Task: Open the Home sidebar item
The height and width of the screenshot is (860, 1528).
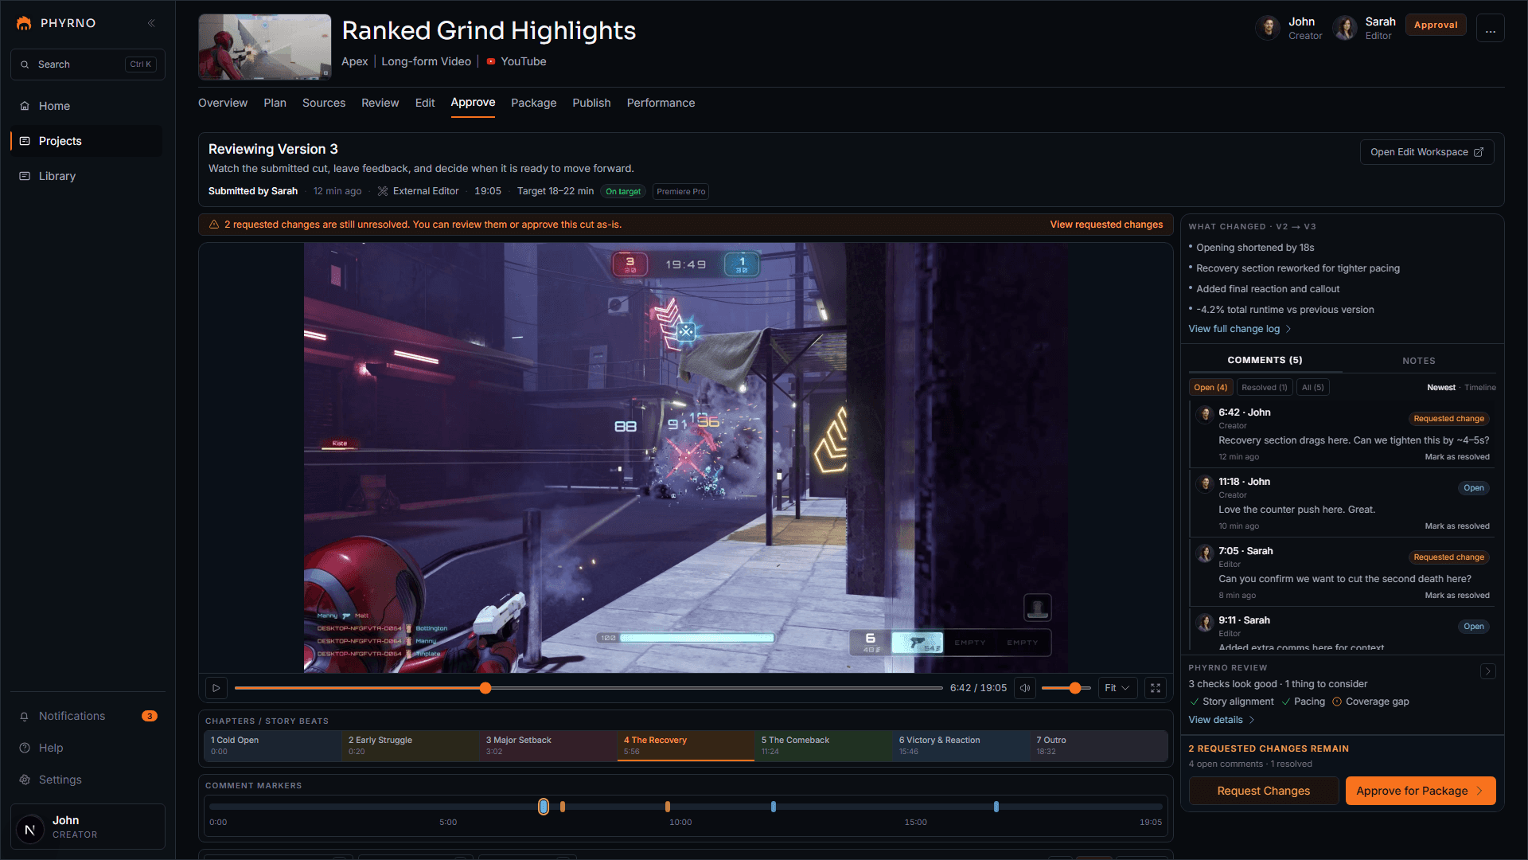Action: click(x=86, y=106)
